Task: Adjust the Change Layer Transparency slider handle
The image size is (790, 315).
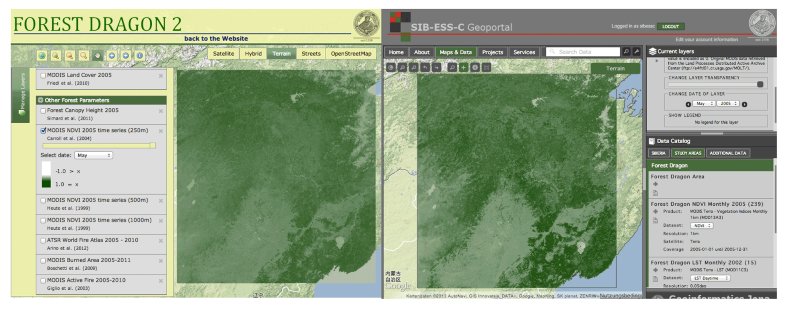Action: click(x=760, y=84)
